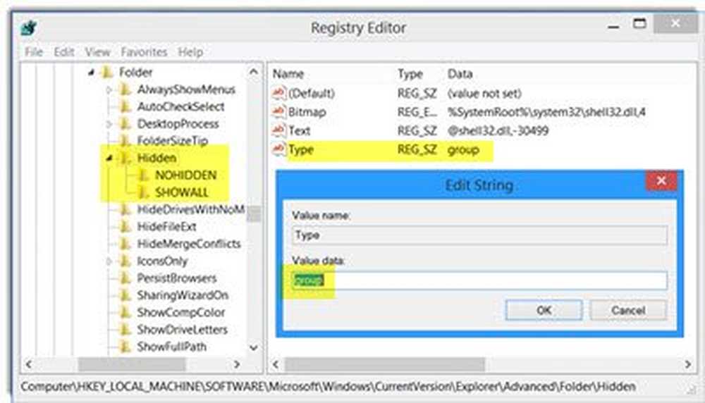Open the File menu
The height and width of the screenshot is (403, 705).
click(x=34, y=52)
